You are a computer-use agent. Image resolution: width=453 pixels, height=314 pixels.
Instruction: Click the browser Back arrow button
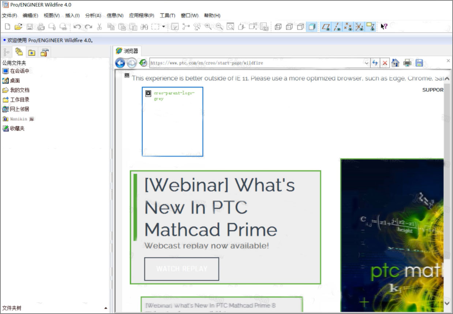[x=120, y=63]
